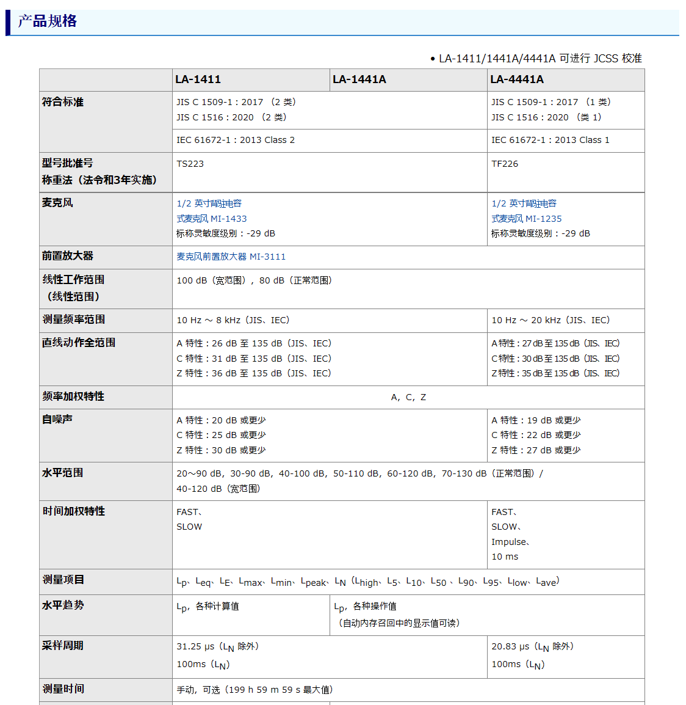Open the MI-1433 microphone link
This screenshot has height=705, width=686.
pos(212,211)
